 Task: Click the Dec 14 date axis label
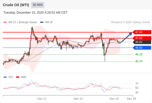click(x=78, y=99)
